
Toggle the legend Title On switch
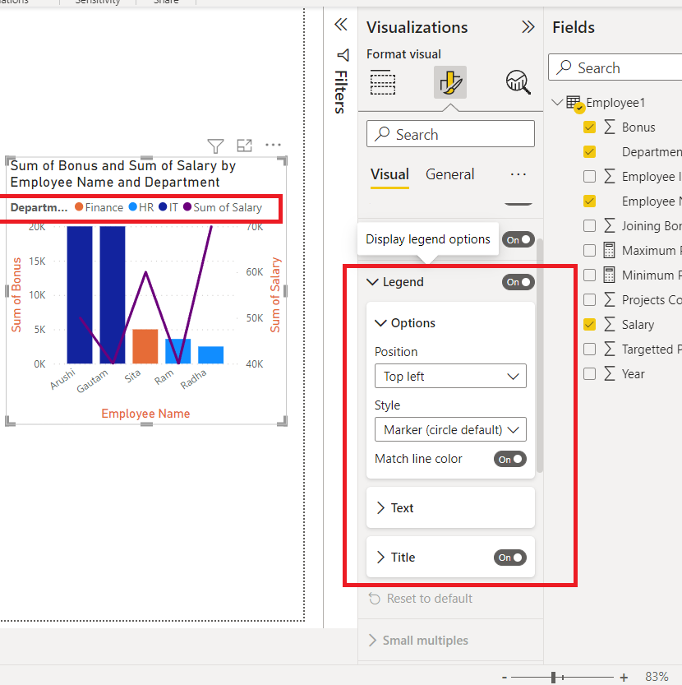pos(510,558)
